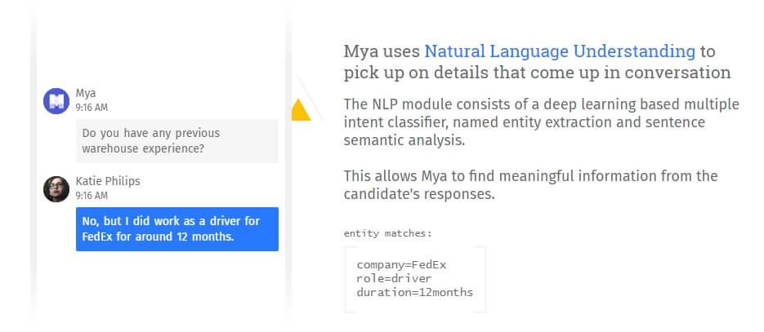Click 'semantic analysis' in the description text
This screenshot has width=764, height=332.
pos(404,140)
